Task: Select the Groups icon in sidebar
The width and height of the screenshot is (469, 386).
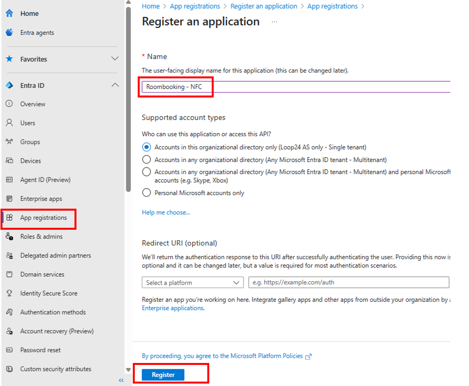Action: [9, 142]
